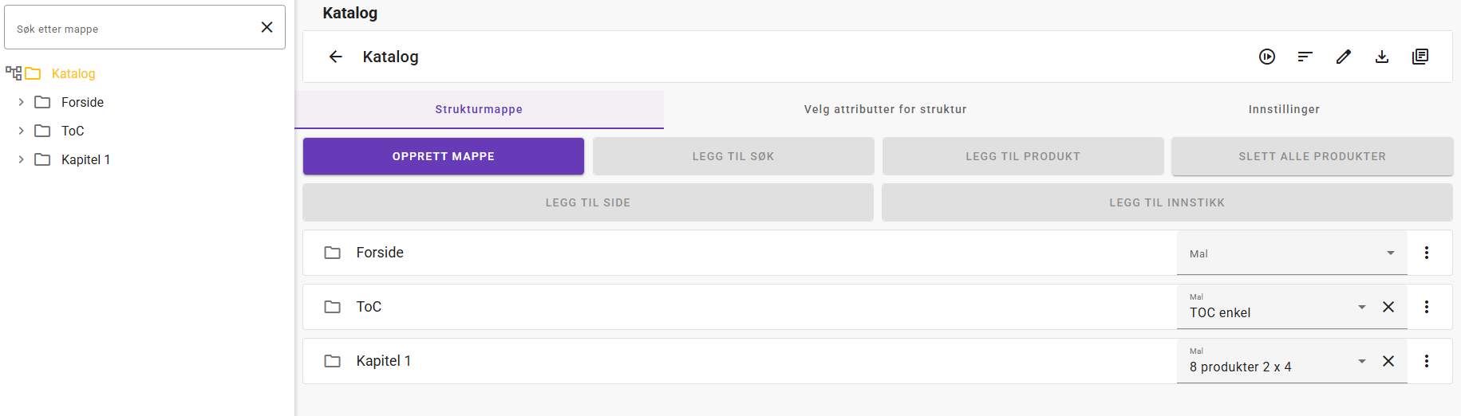Click the play circle icon in header

[x=1267, y=57]
